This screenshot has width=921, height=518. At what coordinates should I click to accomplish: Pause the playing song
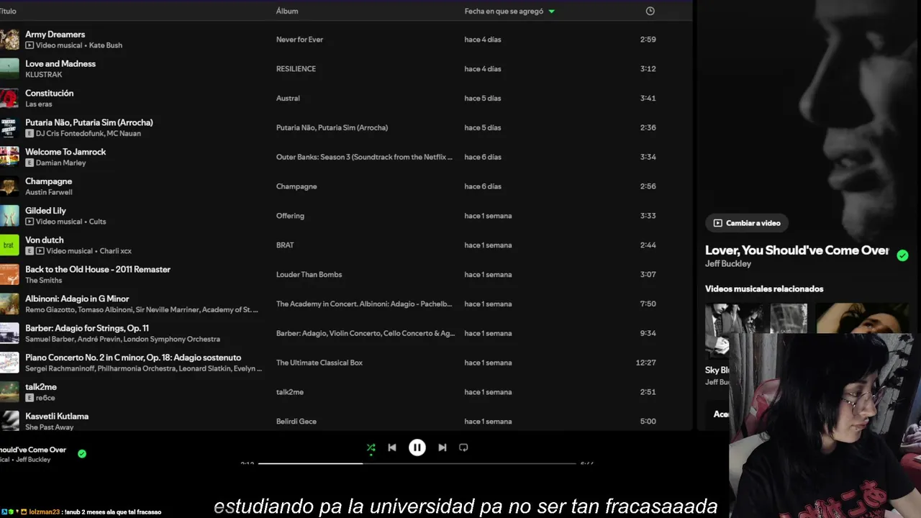pyautogui.click(x=417, y=447)
